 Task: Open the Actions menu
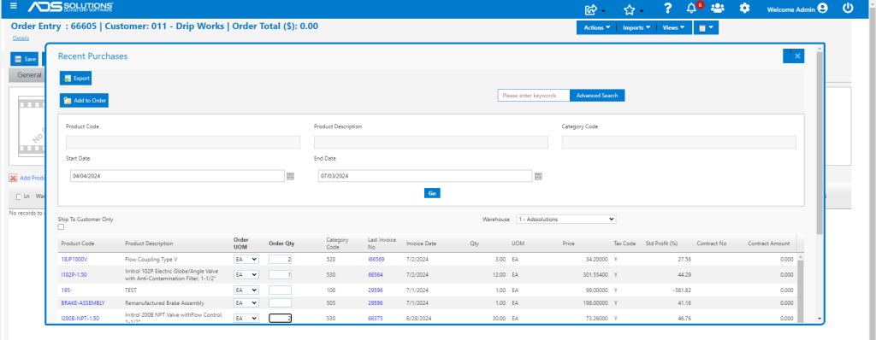coord(596,27)
